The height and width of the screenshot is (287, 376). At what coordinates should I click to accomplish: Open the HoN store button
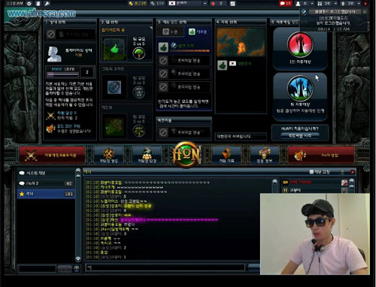(321, 155)
